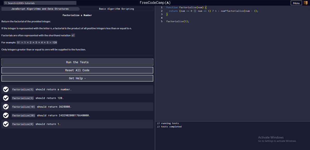The height and width of the screenshot is (150, 310).
Task: Click 'factorialize(5) should return 120' text
Action: point(38,98)
